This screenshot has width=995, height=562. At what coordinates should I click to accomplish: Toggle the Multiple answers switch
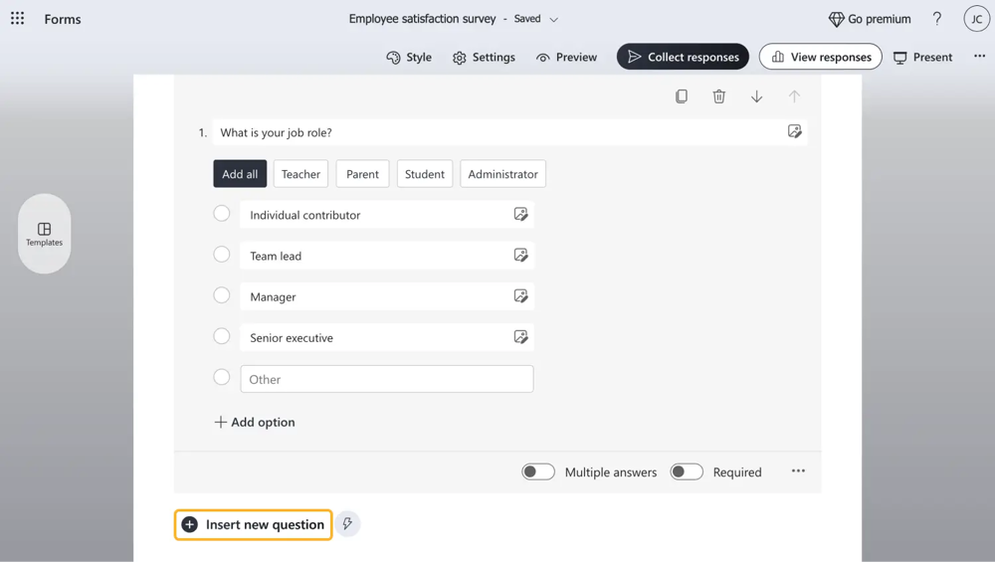point(538,471)
